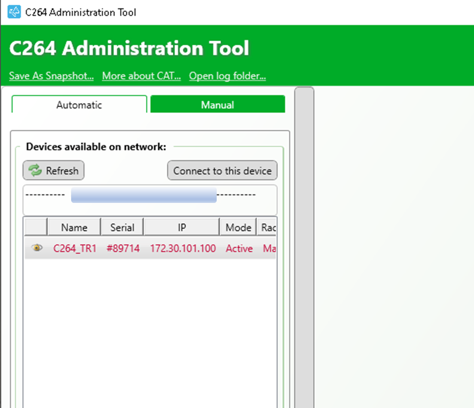The height and width of the screenshot is (408, 474).
Task: Switch to the Automatic tab
Action: coord(79,105)
